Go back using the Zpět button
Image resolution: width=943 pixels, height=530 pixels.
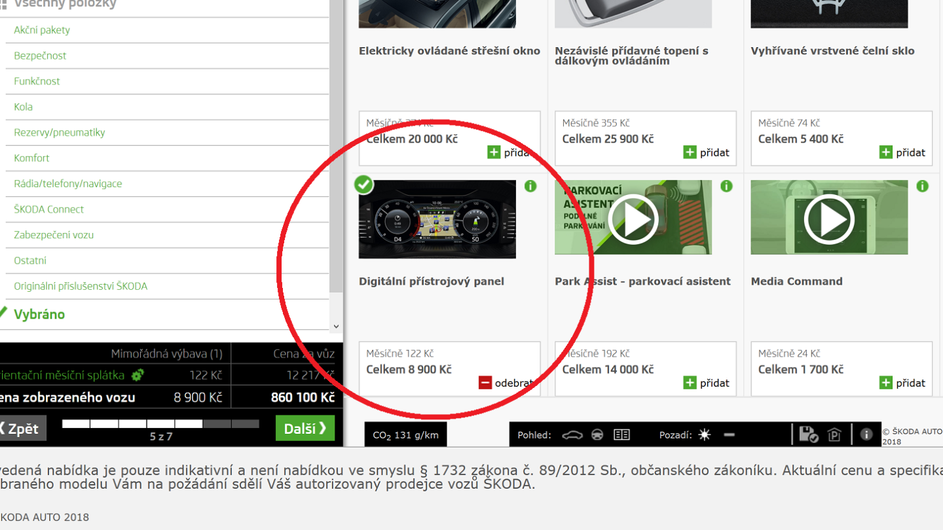(x=22, y=428)
